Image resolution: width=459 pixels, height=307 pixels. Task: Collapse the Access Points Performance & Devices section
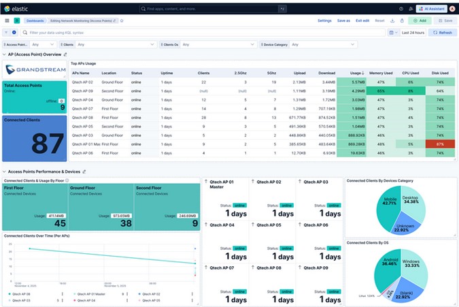tap(4, 172)
